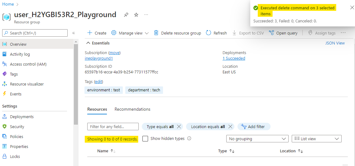Open the JSON View link

point(335,43)
